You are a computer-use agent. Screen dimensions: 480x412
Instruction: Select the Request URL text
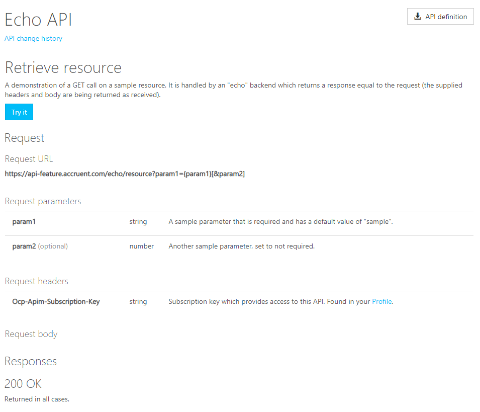(125, 174)
